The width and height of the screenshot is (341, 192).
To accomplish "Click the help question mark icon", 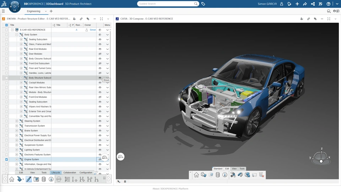I will point(328,4).
